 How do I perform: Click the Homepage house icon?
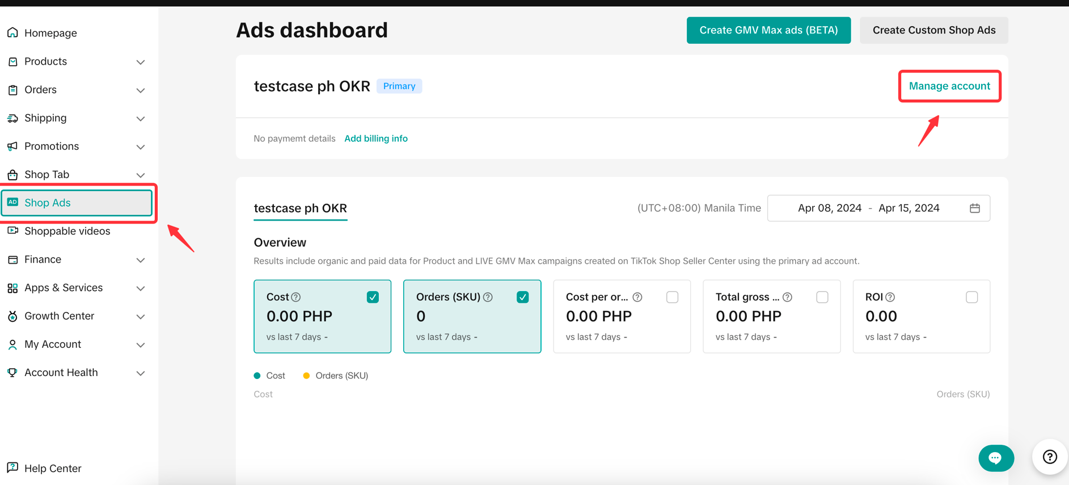(x=12, y=33)
